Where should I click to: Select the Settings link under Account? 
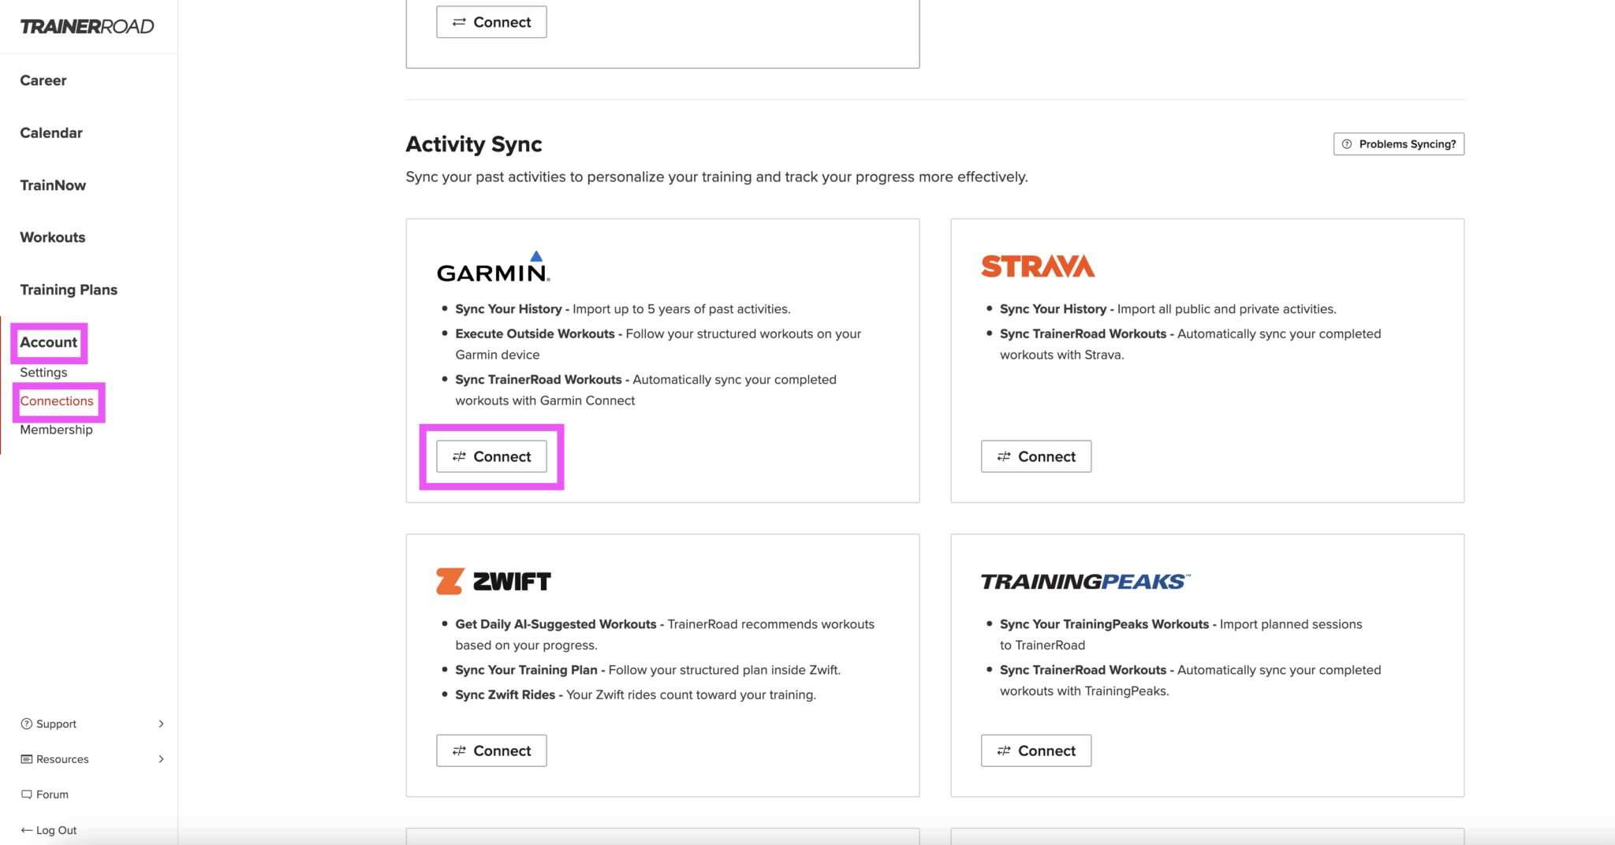coord(44,371)
